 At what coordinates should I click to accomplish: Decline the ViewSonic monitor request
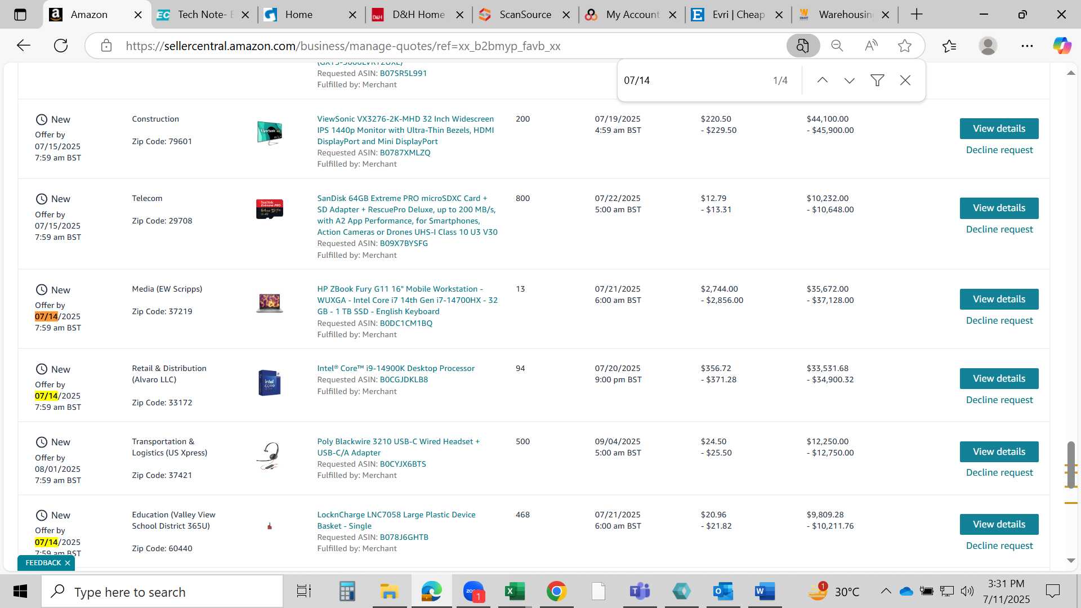tap(999, 150)
